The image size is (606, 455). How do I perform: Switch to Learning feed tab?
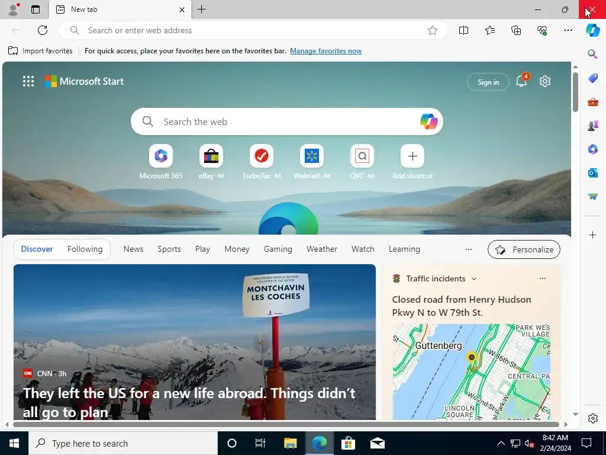pos(404,249)
